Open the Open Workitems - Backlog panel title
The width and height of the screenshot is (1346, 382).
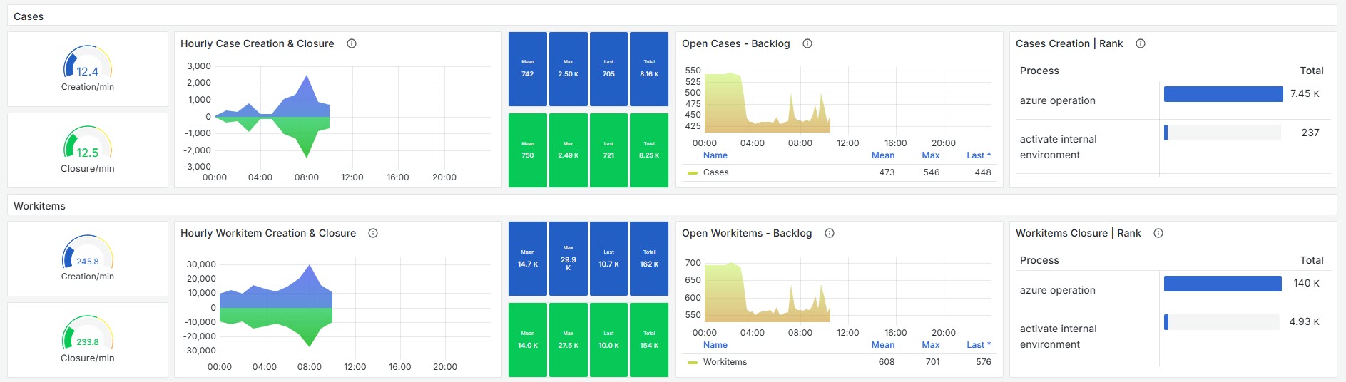click(x=747, y=233)
